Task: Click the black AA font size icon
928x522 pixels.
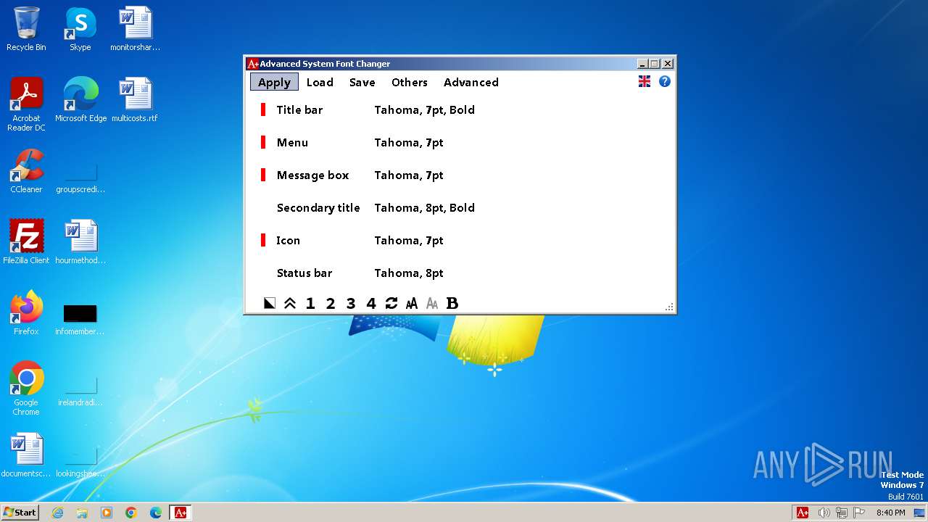Action: coord(412,304)
